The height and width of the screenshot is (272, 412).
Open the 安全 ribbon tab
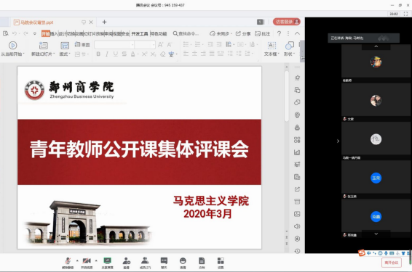tap(125, 33)
